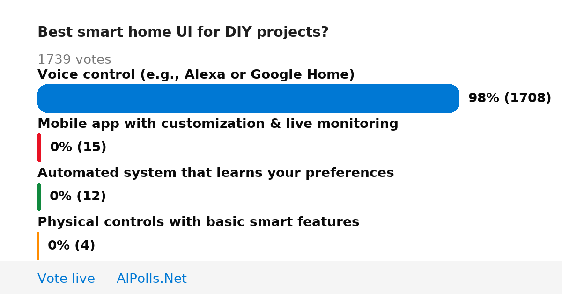The width and height of the screenshot is (562, 294).
Task: Click the gray footer banner area
Action: 281,278
